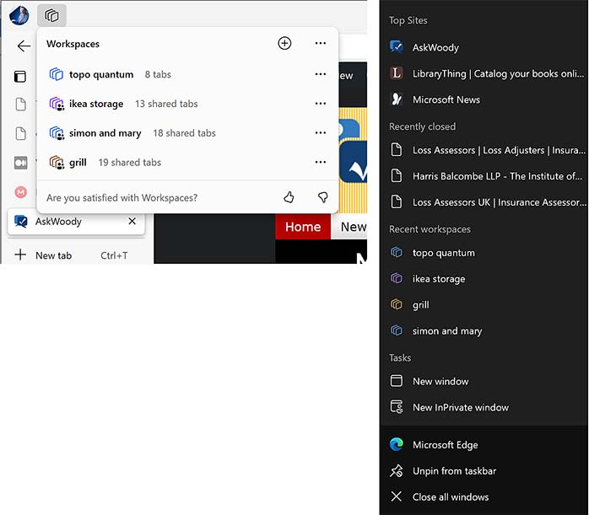Open more options for topo quantum workspace
The height and width of the screenshot is (515, 589).
pos(321,74)
